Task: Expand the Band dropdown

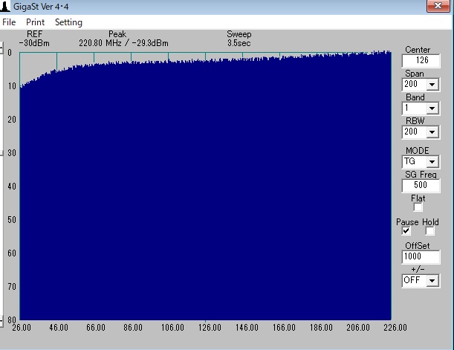Action: (432, 108)
